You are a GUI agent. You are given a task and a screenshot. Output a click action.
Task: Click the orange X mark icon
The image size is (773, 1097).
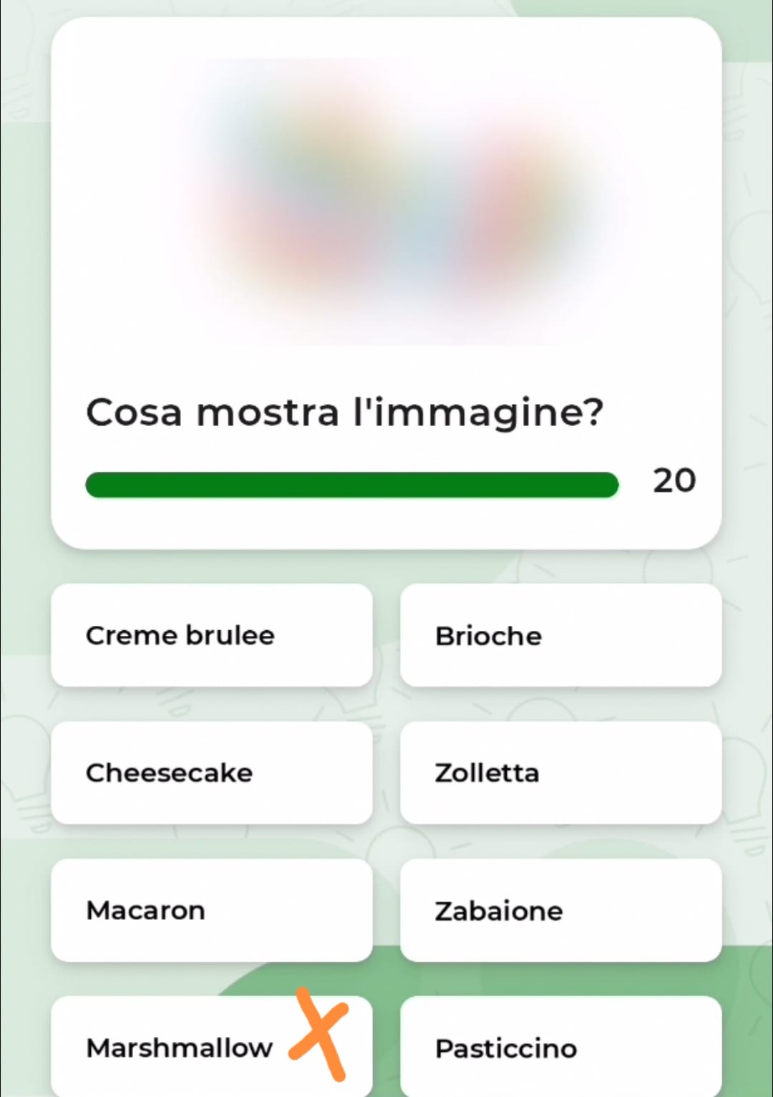click(319, 1034)
